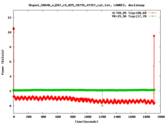The width and height of the screenshot is (166, 124).
Task: Select the YR-15.56 Tsys:17.70 legend label
Action: click(129, 16)
